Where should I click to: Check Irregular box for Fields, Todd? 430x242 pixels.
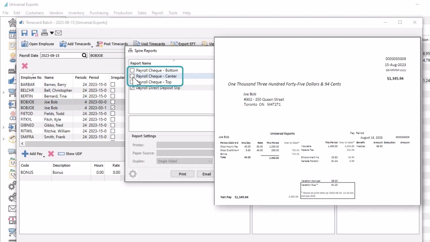113,114
